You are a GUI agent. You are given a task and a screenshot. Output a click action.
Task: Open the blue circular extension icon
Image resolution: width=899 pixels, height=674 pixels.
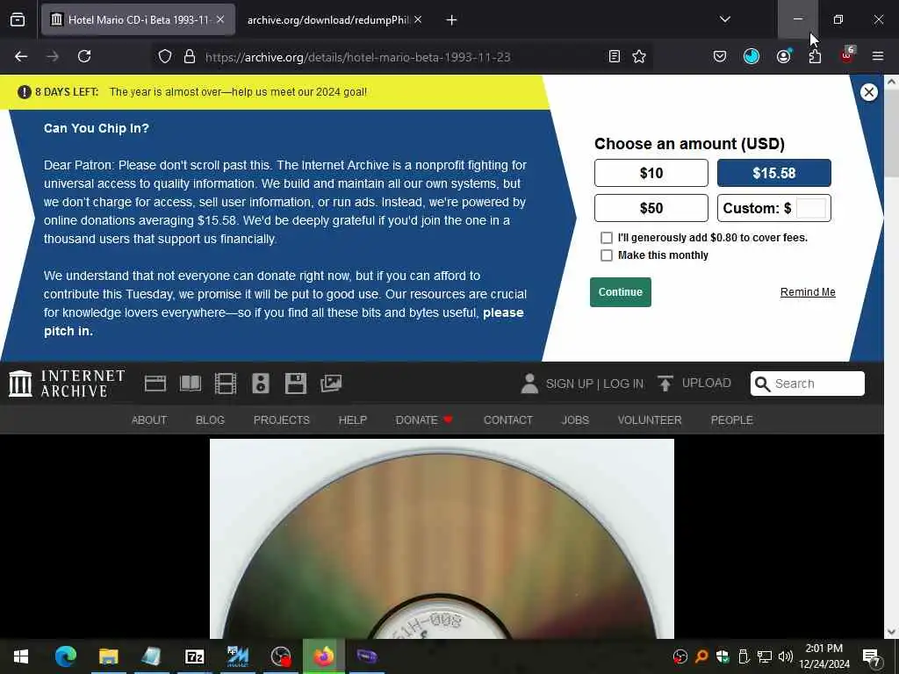[752, 56]
